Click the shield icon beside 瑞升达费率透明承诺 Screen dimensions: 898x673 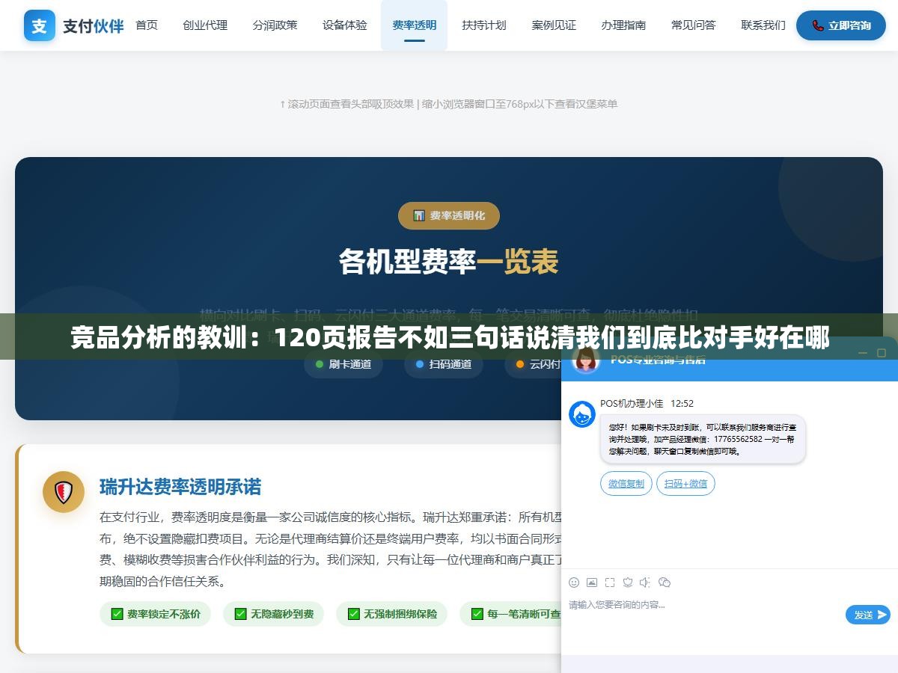[64, 492]
